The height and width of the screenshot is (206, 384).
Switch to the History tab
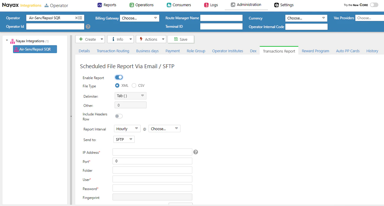click(372, 51)
